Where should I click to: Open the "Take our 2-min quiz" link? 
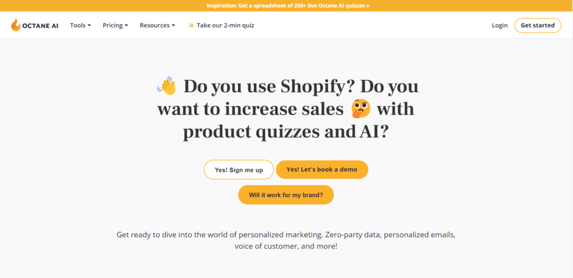[x=220, y=25]
